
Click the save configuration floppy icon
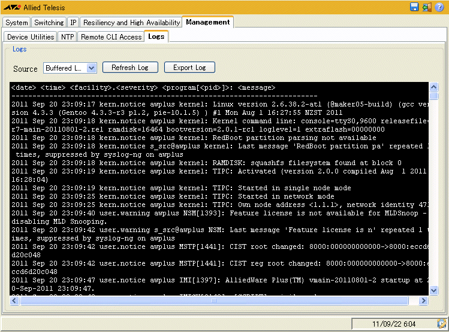click(x=414, y=7)
